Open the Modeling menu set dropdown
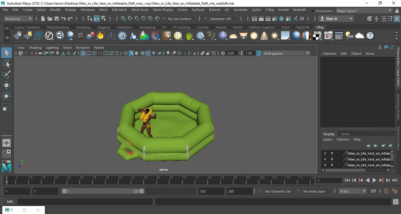The width and height of the screenshot is (401, 214). pos(18,19)
